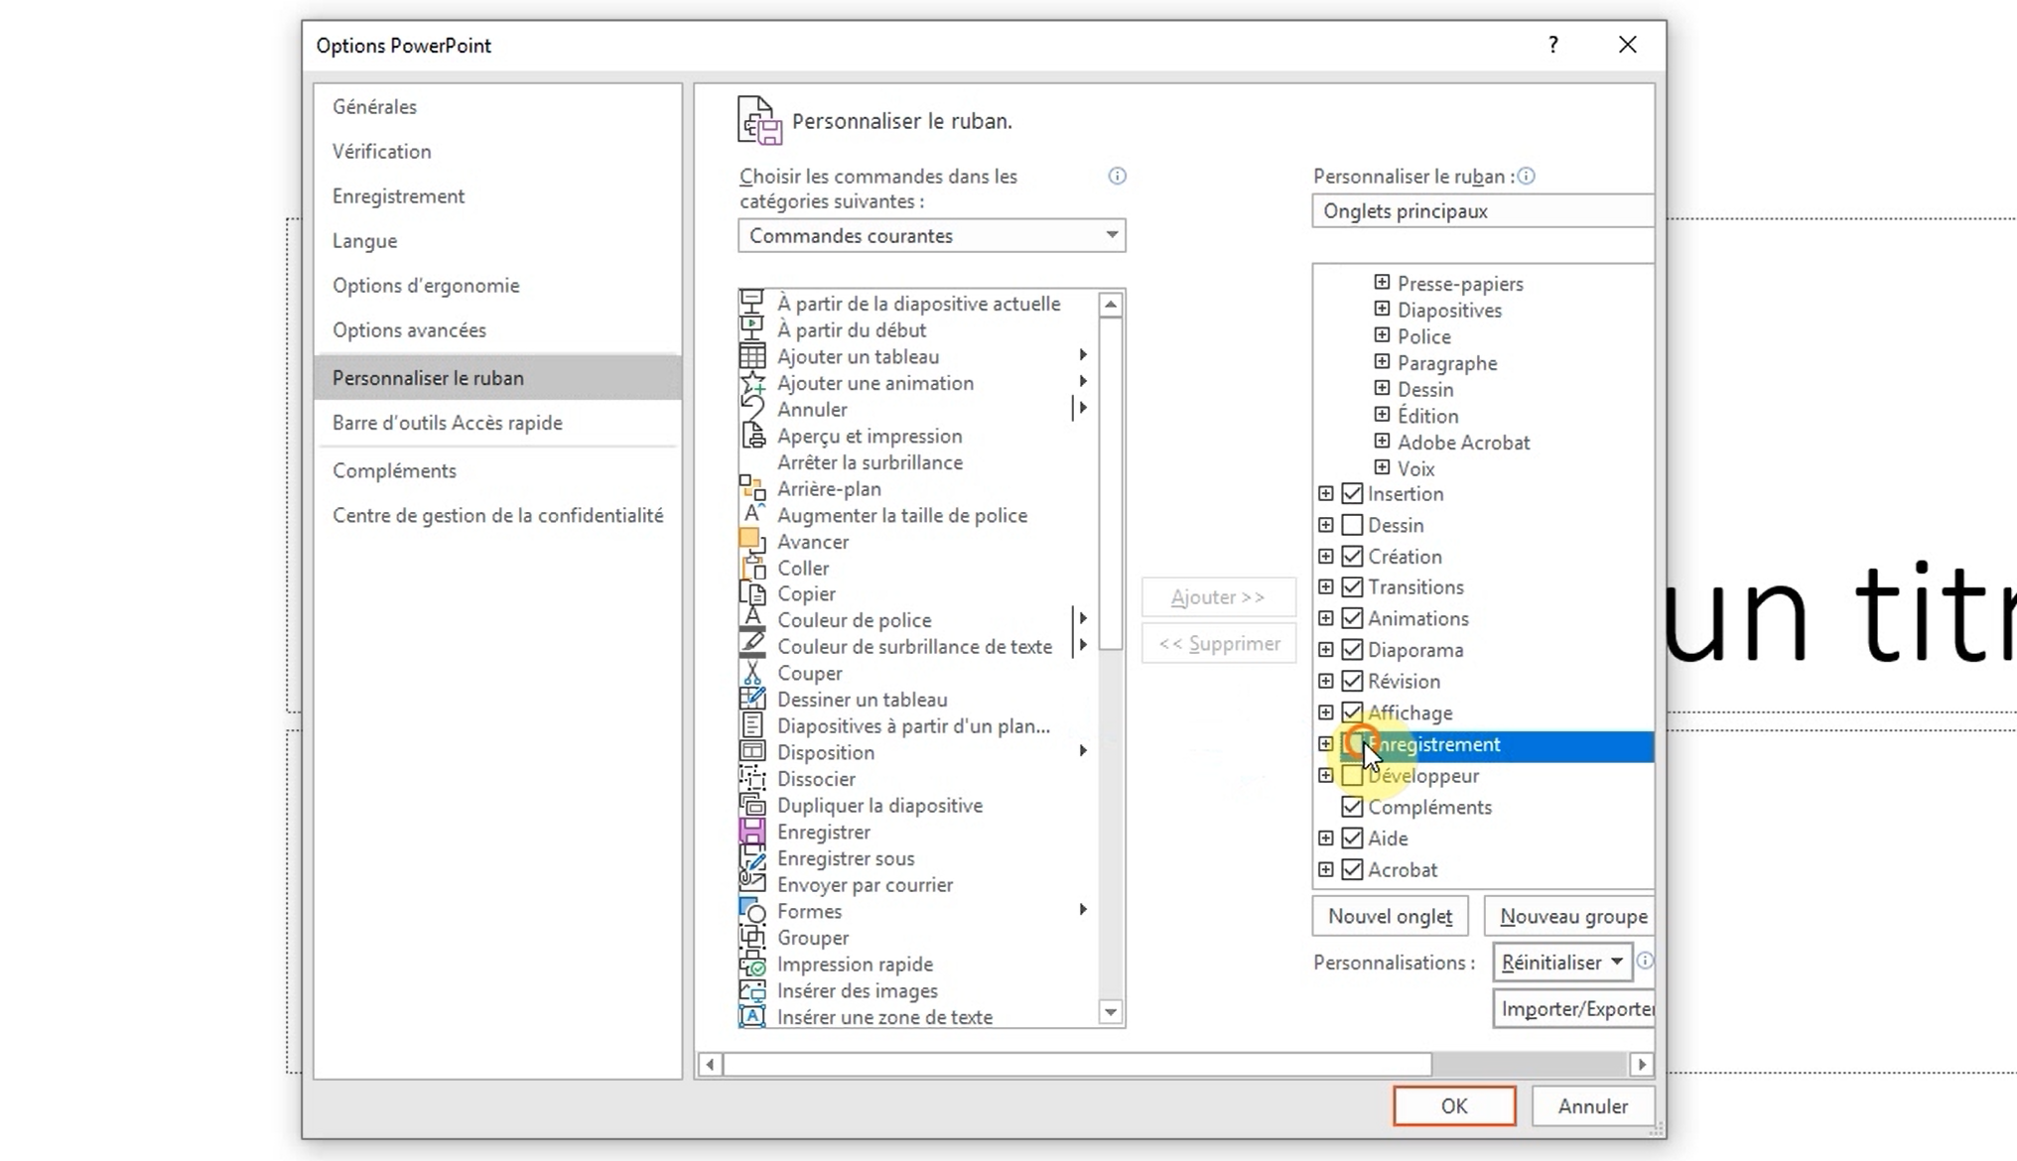The height and width of the screenshot is (1161, 2017).
Task: Confirm with the OK button
Action: tap(1454, 1105)
